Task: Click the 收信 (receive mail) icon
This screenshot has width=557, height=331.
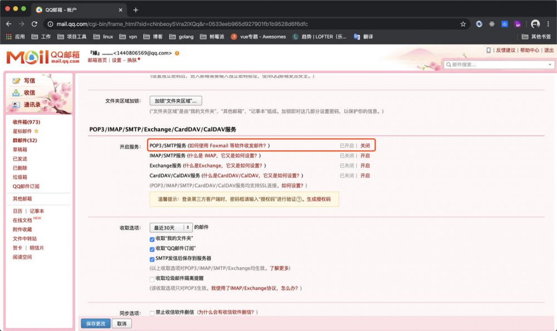Action: tap(17, 93)
